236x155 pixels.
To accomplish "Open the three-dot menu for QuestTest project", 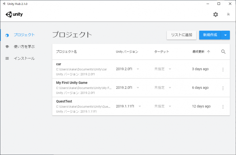I will [223, 107].
